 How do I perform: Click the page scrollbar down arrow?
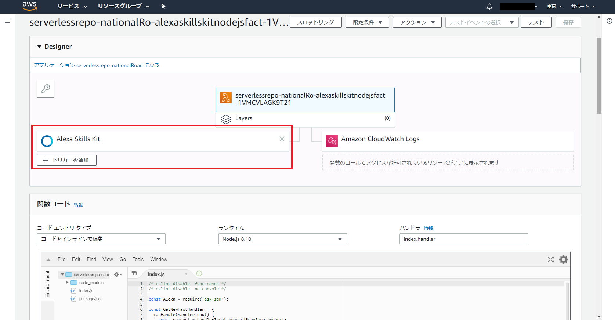click(x=599, y=317)
